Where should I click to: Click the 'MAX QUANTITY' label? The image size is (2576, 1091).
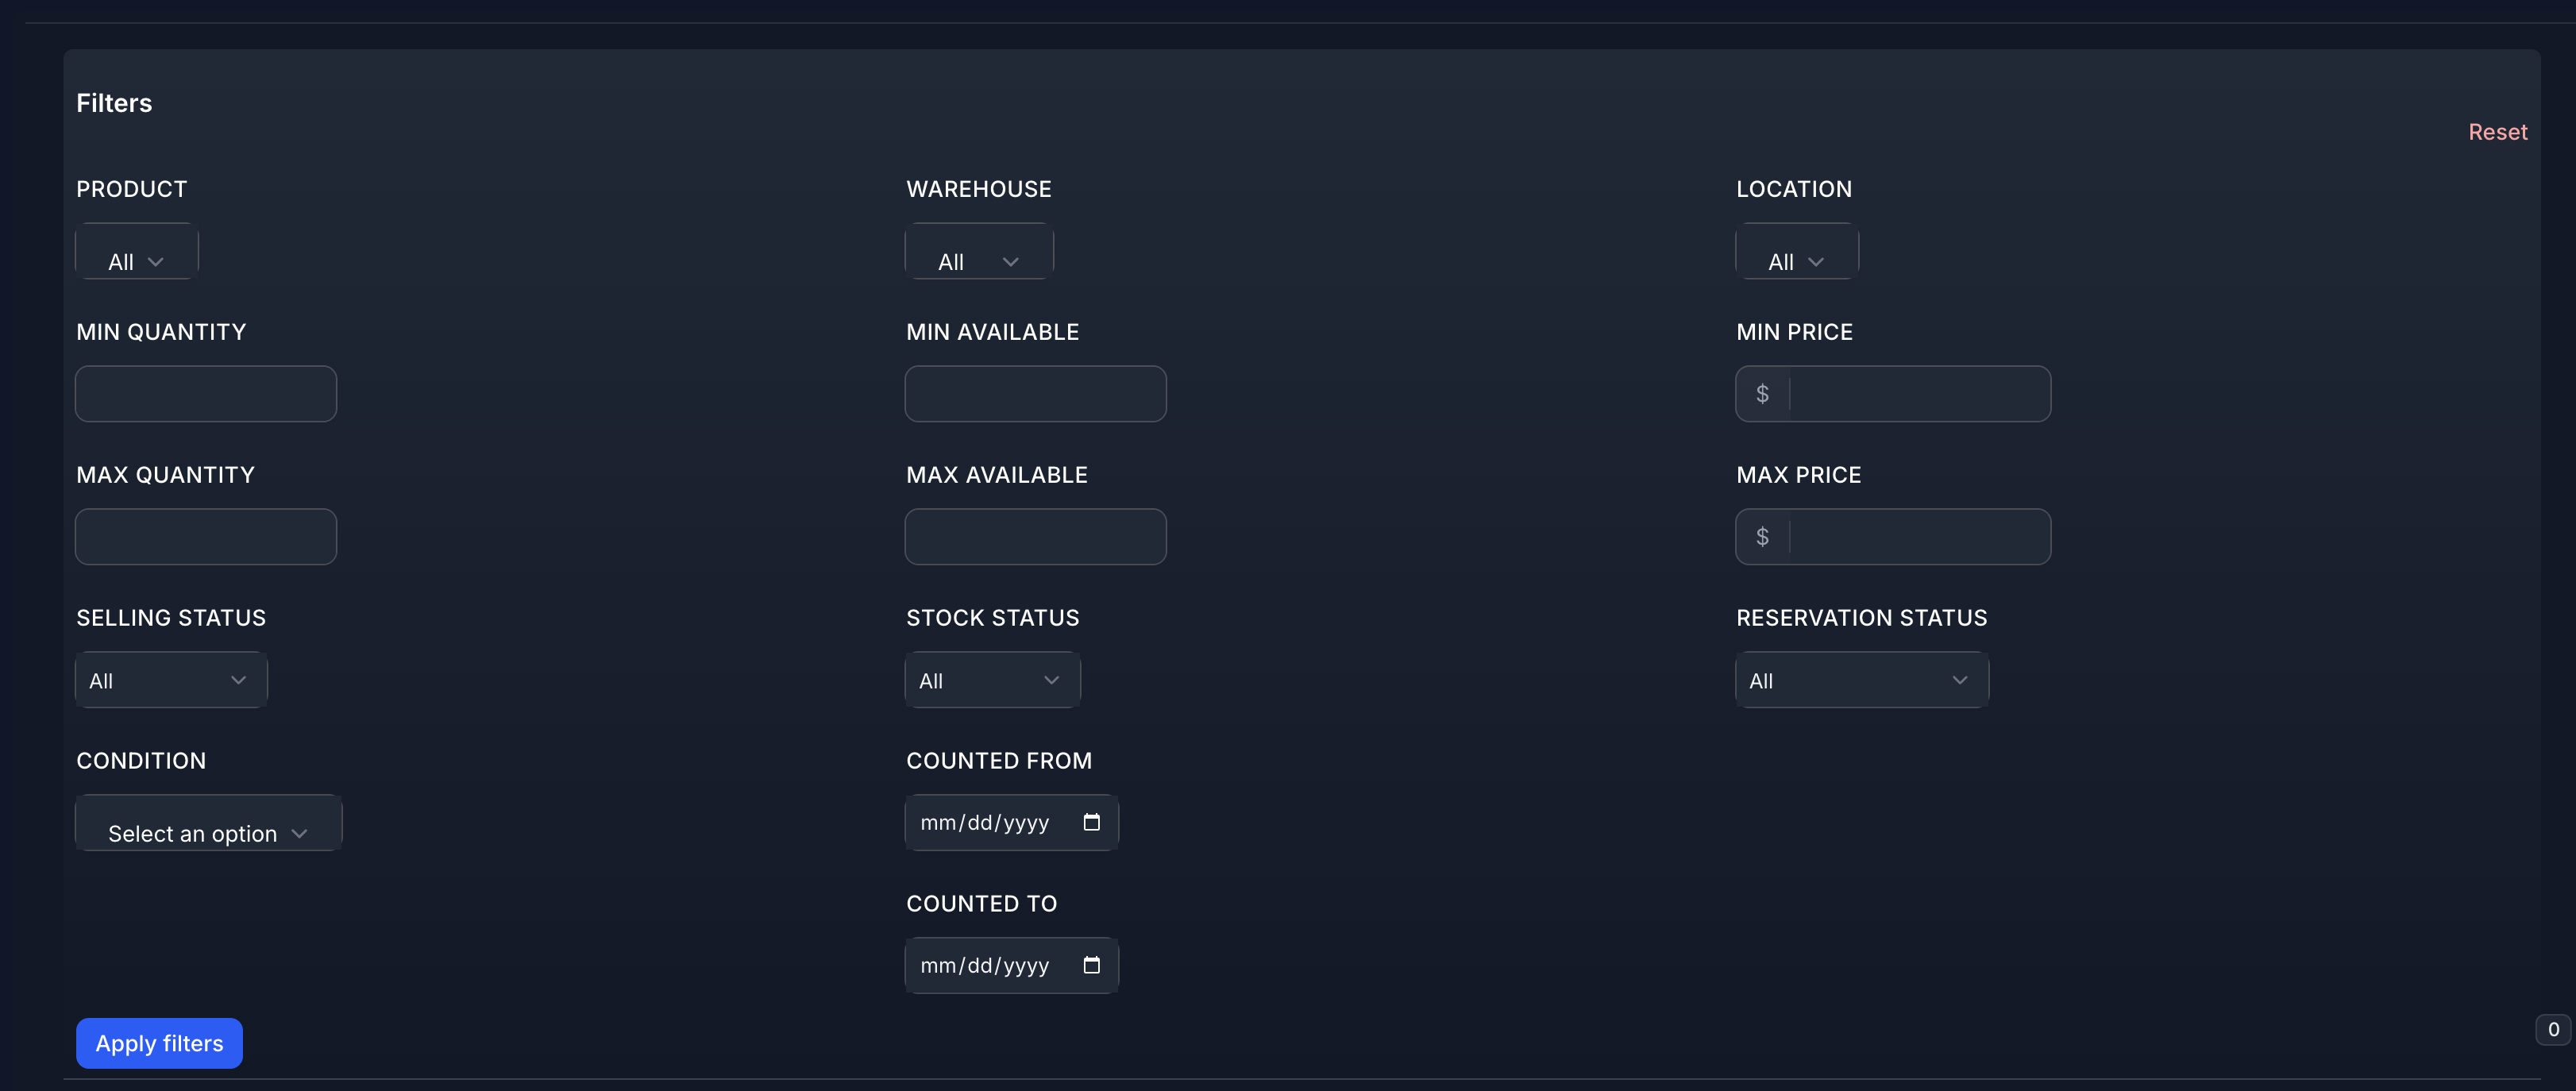pyautogui.click(x=165, y=475)
